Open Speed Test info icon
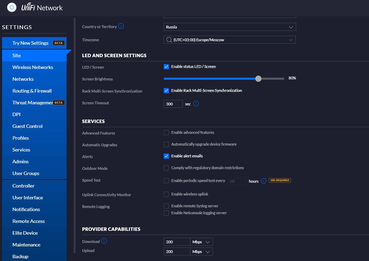The height and width of the screenshot is (261, 369). click(264, 181)
